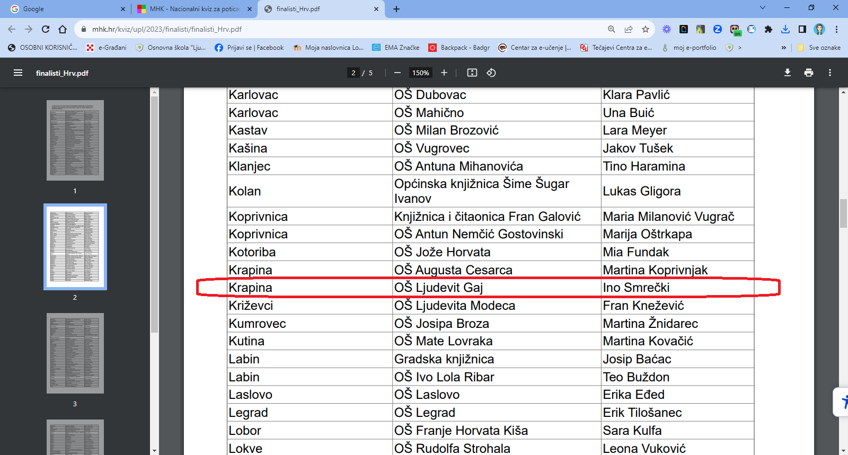This screenshot has height=455, width=848.
Task: Click the "Erik Tilošanec" cell
Action: (677, 413)
